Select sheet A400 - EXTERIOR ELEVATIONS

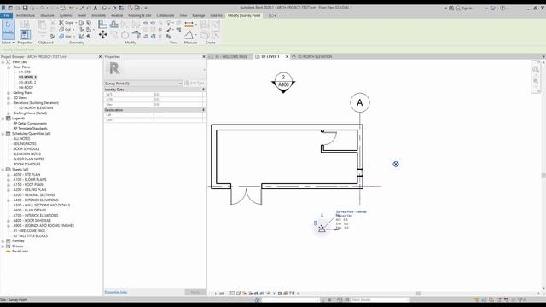[36, 200]
